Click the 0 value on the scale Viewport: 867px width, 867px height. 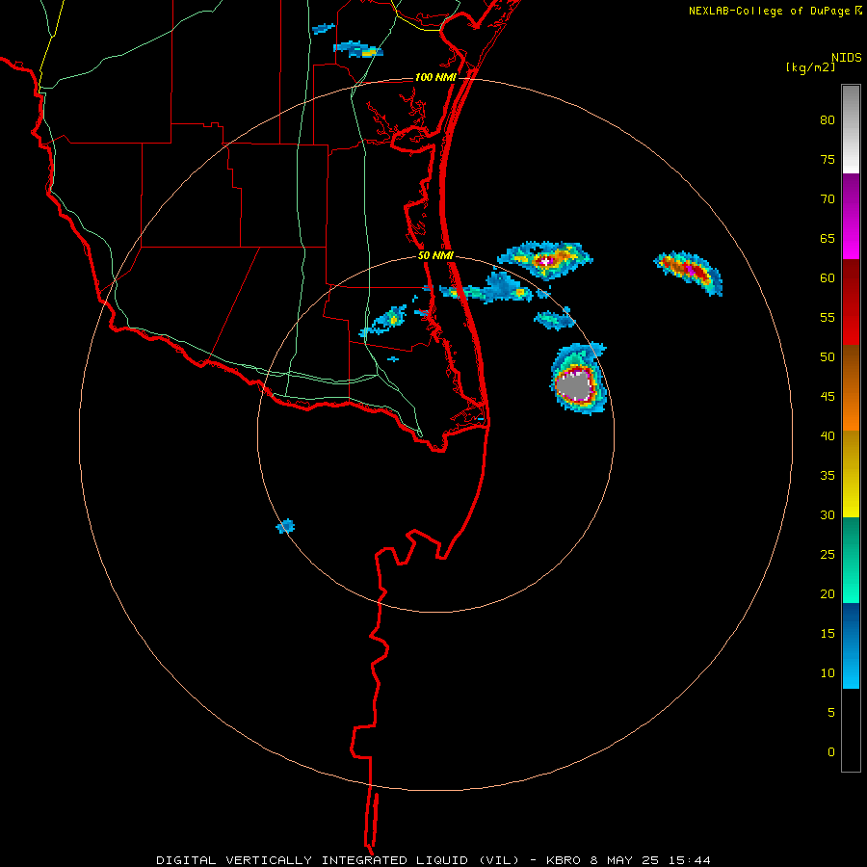831,751
